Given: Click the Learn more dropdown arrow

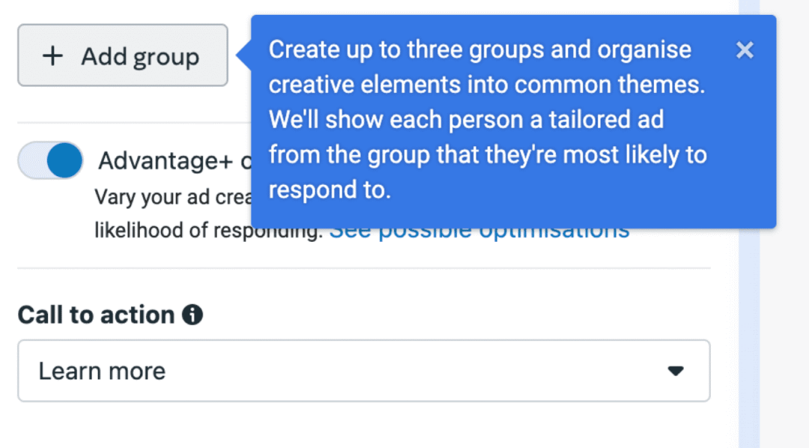Looking at the screenshot, I should click(676, 371).
